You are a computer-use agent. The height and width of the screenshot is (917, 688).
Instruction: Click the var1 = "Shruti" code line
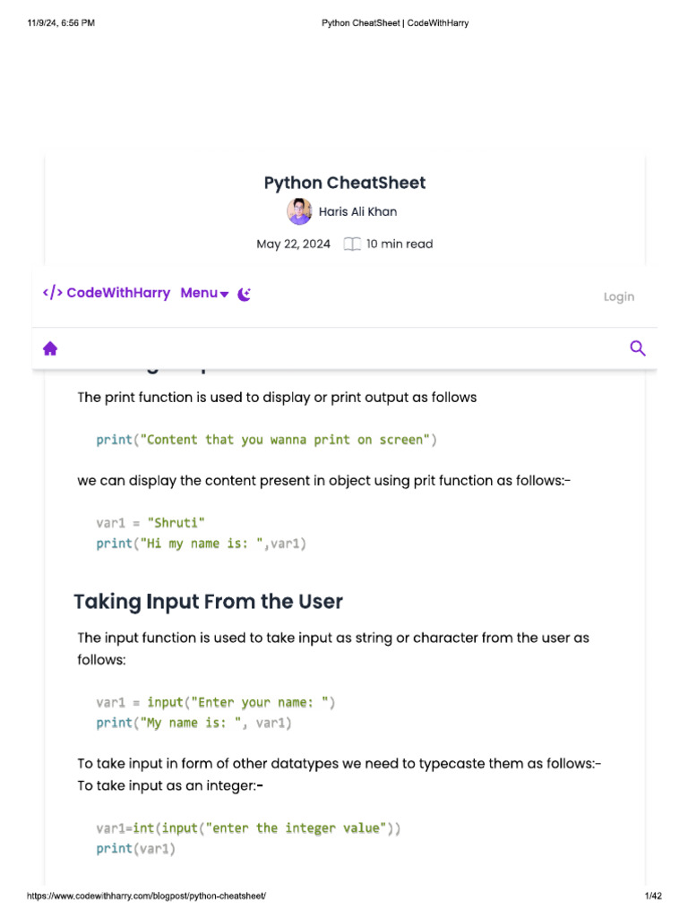(150, 523)
